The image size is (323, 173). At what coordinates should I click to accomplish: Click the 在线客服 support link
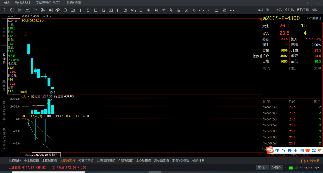(310, 161)
